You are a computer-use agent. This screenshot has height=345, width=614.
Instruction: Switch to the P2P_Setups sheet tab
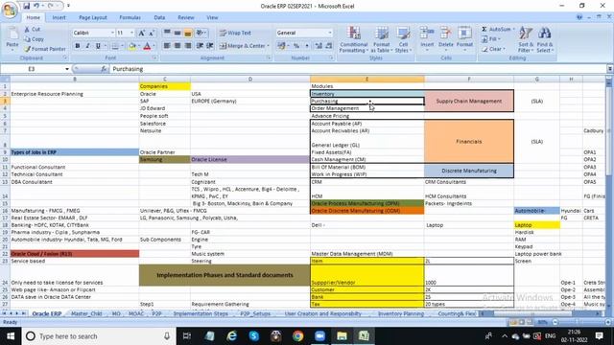coord(255,313)
